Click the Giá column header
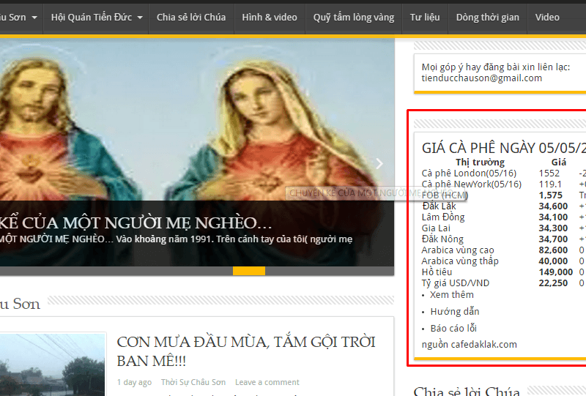This screenshot has height=396, width=586. point(559,162)
